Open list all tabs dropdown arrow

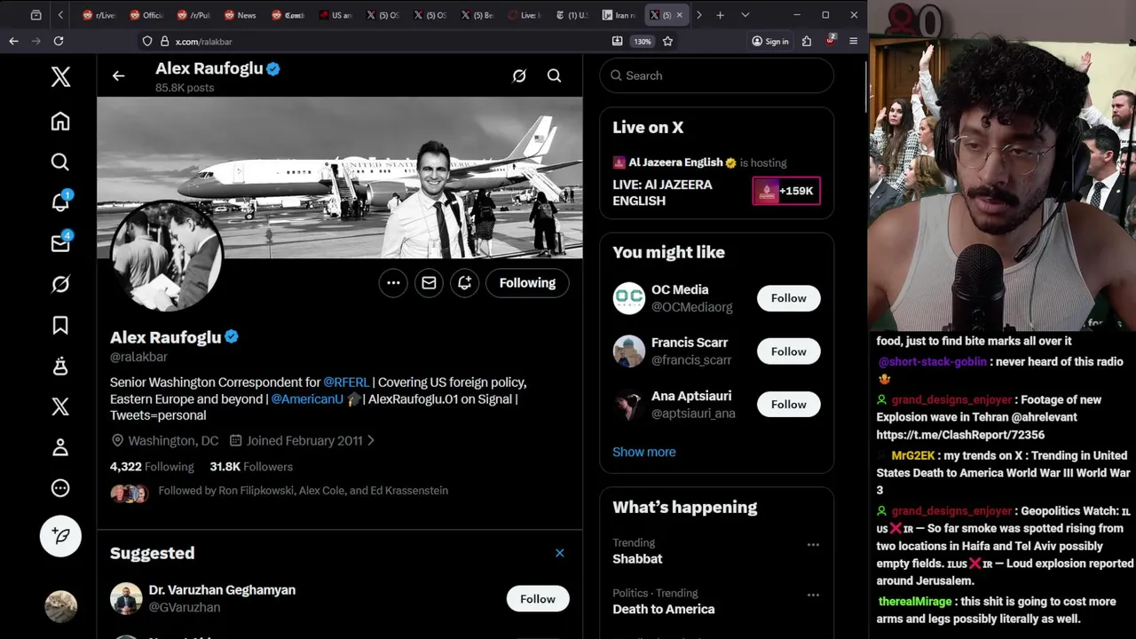(745, 15)
